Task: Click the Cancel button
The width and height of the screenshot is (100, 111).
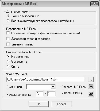Action: pos(61,104)
